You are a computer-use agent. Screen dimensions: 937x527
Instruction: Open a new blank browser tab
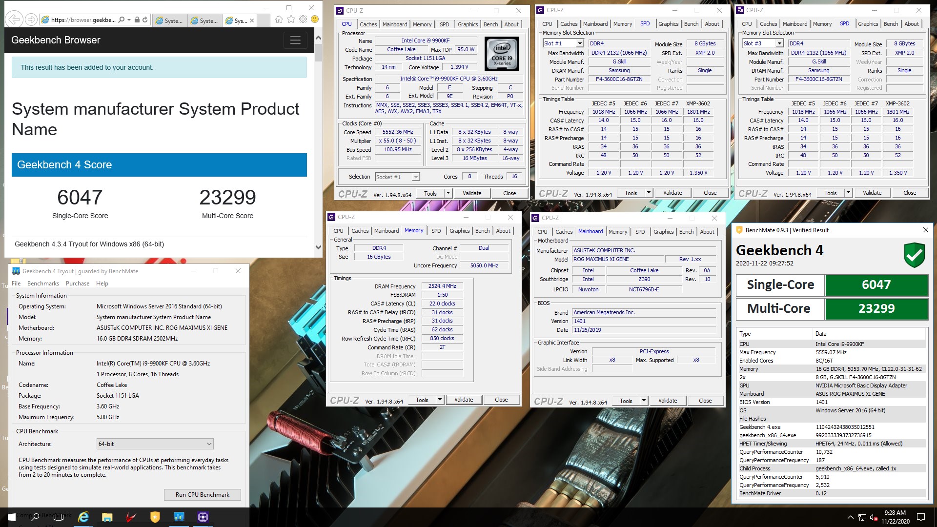pos(263,20)
